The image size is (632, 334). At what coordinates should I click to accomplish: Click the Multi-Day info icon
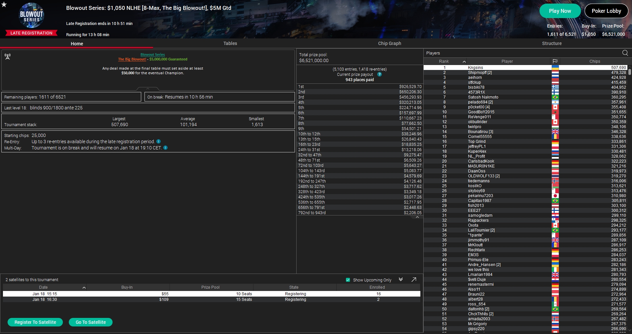coord(166,148)
